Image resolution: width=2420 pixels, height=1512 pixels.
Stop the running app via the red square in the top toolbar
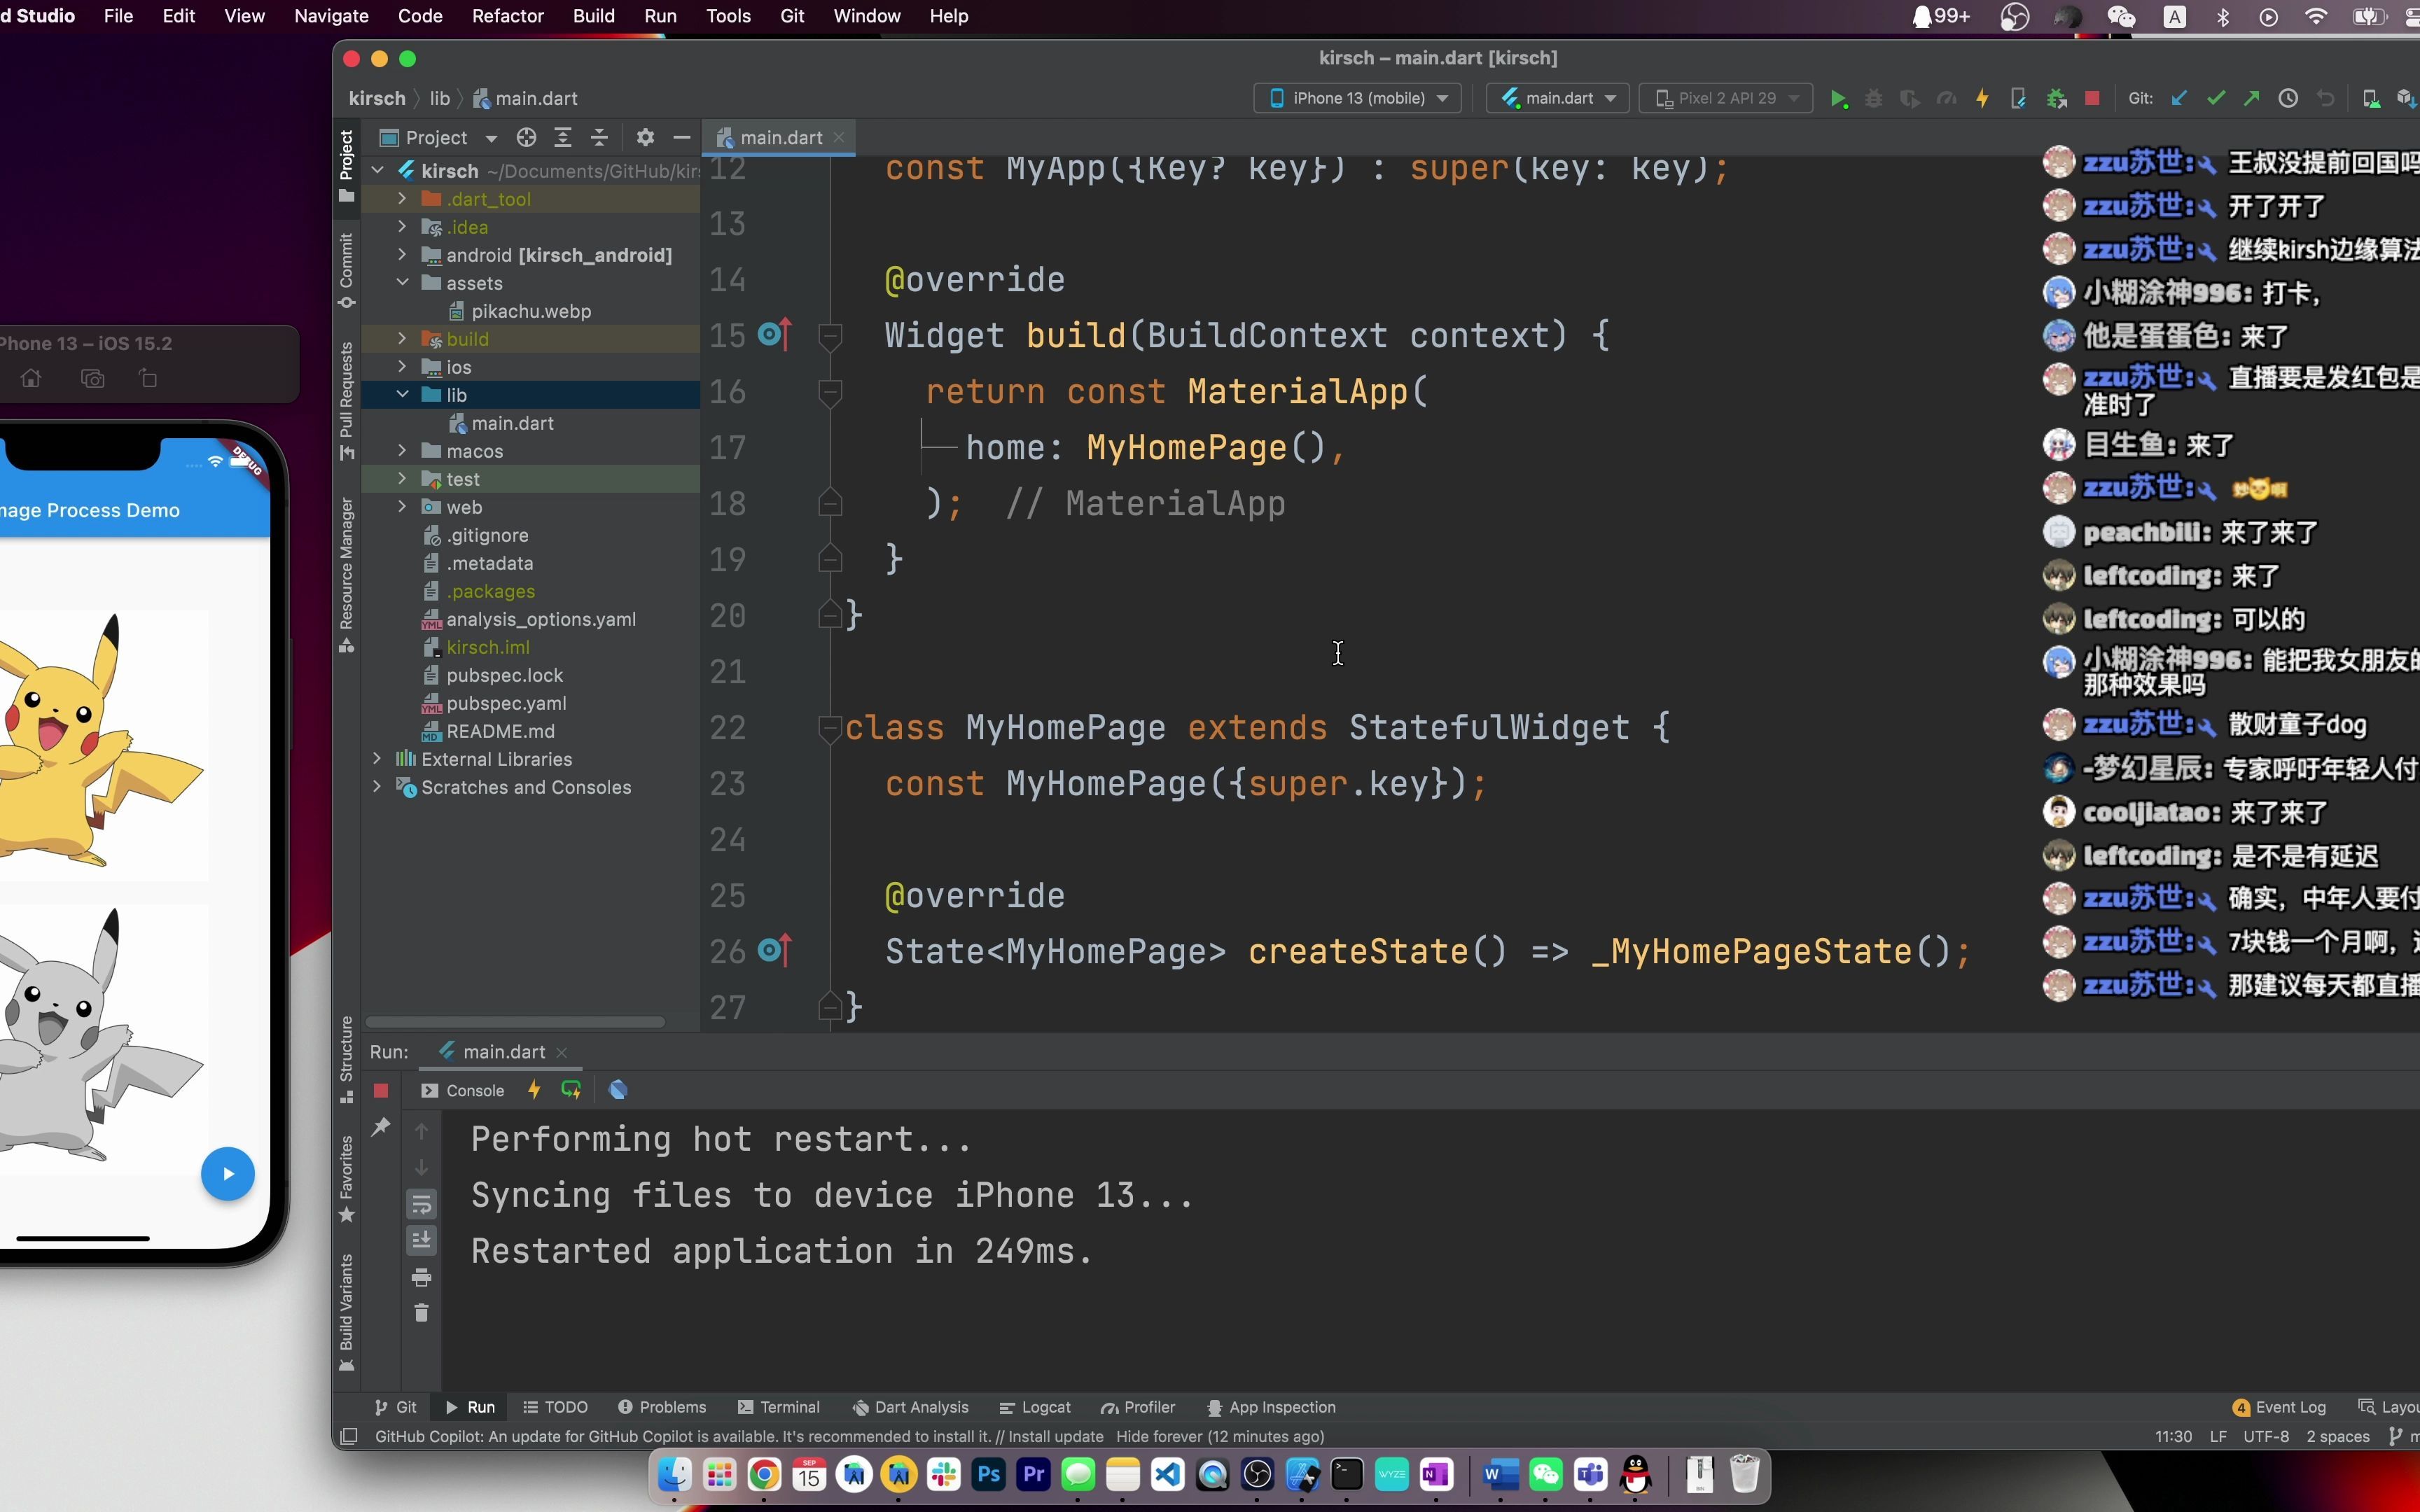[2092, 98]
